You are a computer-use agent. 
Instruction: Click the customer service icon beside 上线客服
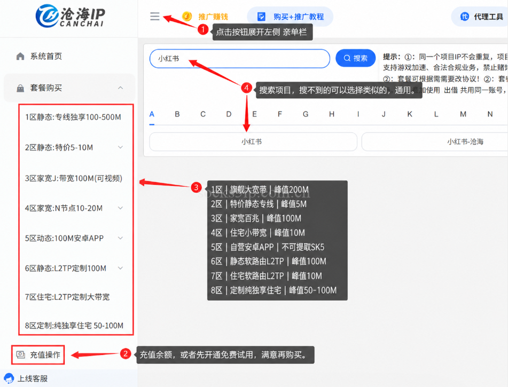click(x=9, y=378)
